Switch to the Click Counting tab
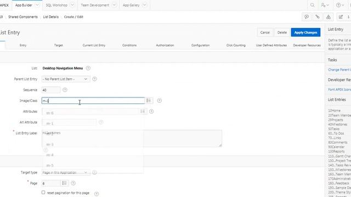The width and height of the screenshot is (351, 197). pyautogui.click(x=236, y=45)
